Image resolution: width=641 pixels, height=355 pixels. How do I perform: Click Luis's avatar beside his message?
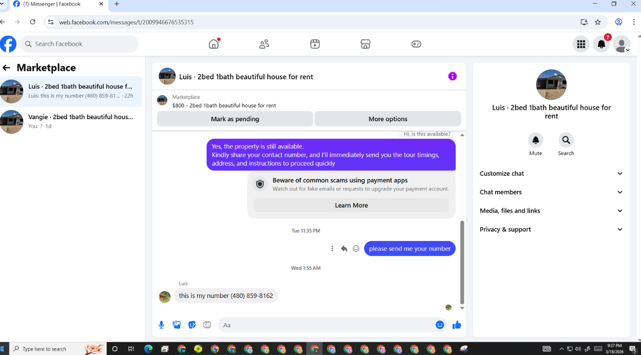tap(165, 297)
